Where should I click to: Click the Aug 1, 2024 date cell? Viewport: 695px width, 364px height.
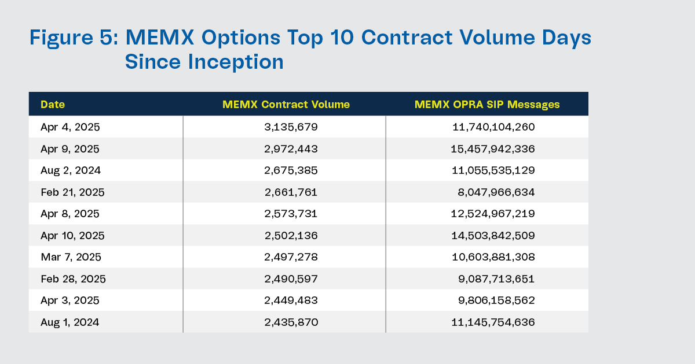tap(69, 322)
